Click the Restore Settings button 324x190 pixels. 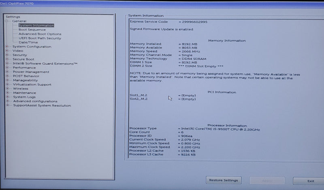click(224, 180)
